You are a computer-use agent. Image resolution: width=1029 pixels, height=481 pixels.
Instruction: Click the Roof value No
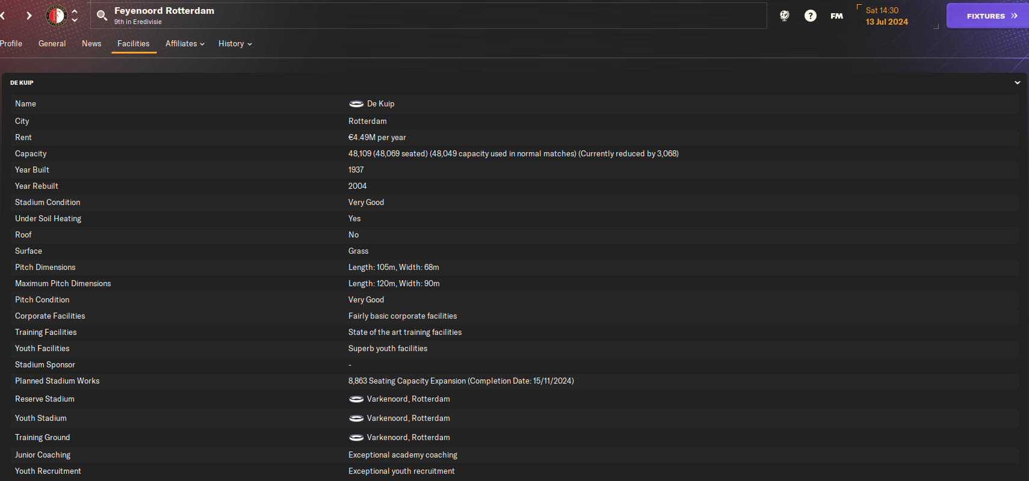(x=353, y=235)
